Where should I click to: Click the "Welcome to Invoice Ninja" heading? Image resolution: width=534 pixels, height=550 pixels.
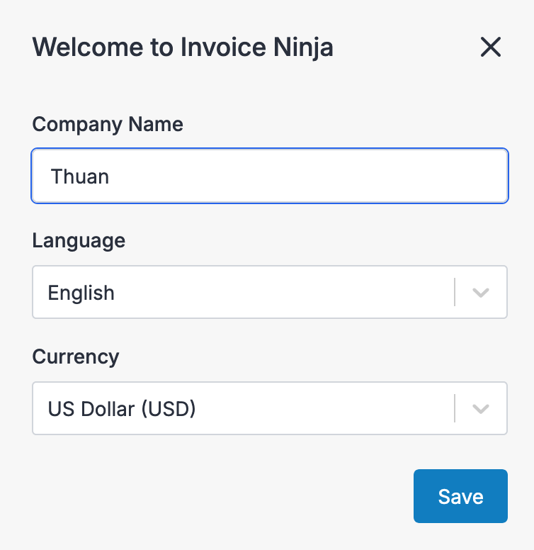click(183, 47)
